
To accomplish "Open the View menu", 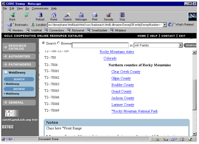I will coord(20,8).
